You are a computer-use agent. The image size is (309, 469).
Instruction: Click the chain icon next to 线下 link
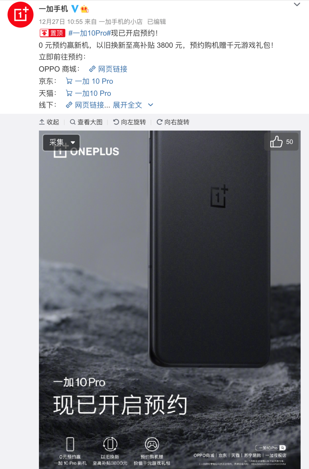(x=69, y=105)
